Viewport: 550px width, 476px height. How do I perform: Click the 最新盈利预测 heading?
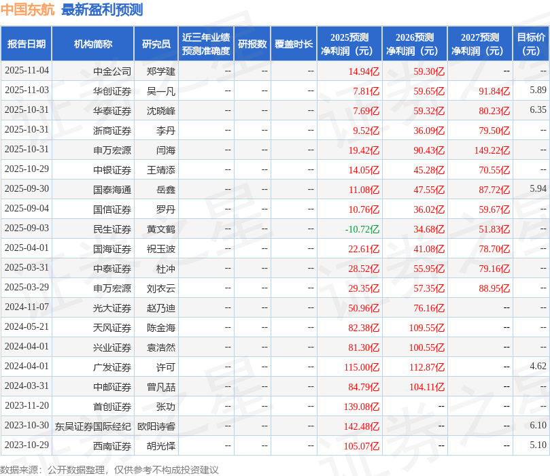point(102,10)
